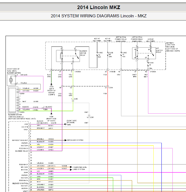186x192 pixels.
Task: Click the 2014 Lincoln MKZ title
Action: (99, 7)
